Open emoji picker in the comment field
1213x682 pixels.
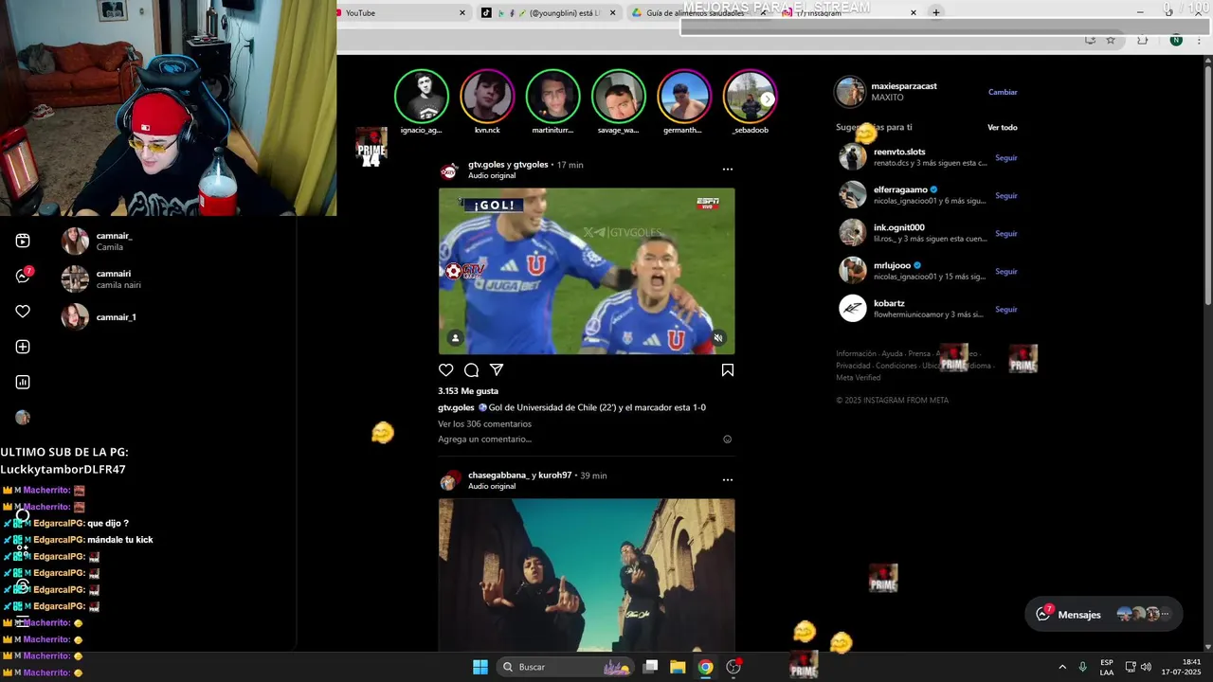pyautogui.click(x=728, y=440)
